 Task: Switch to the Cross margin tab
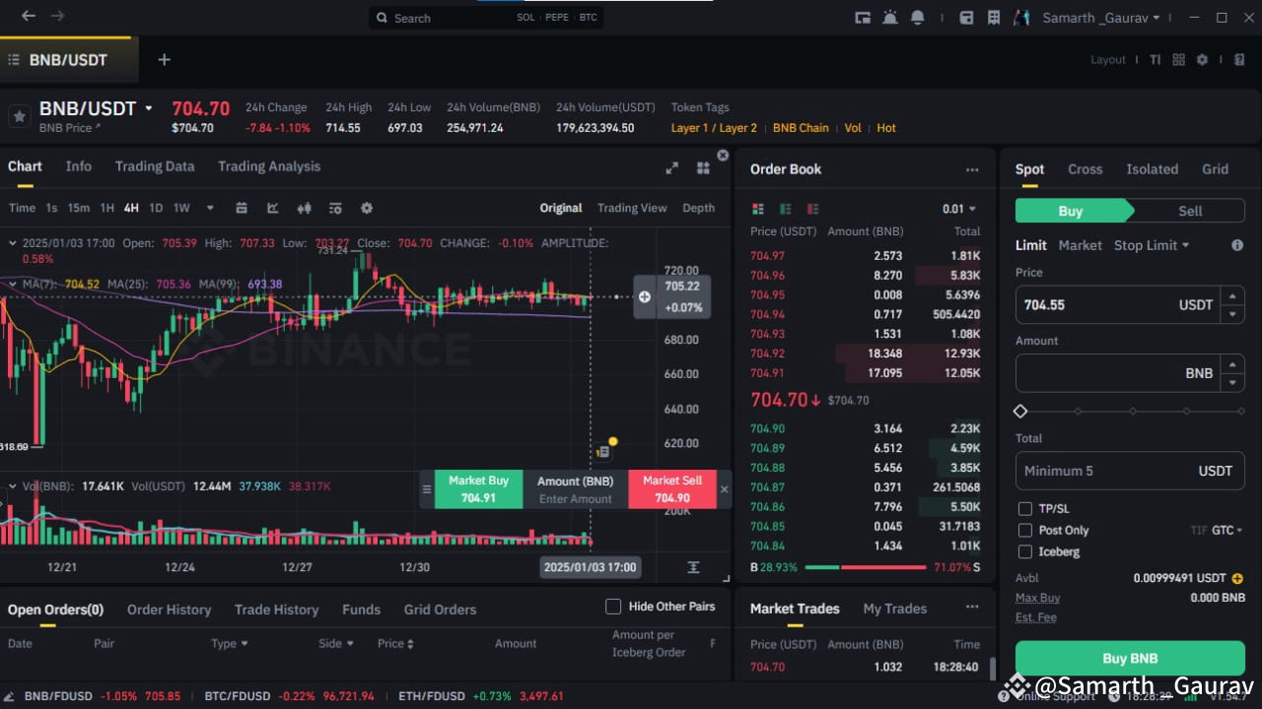tap(1085, 169)
